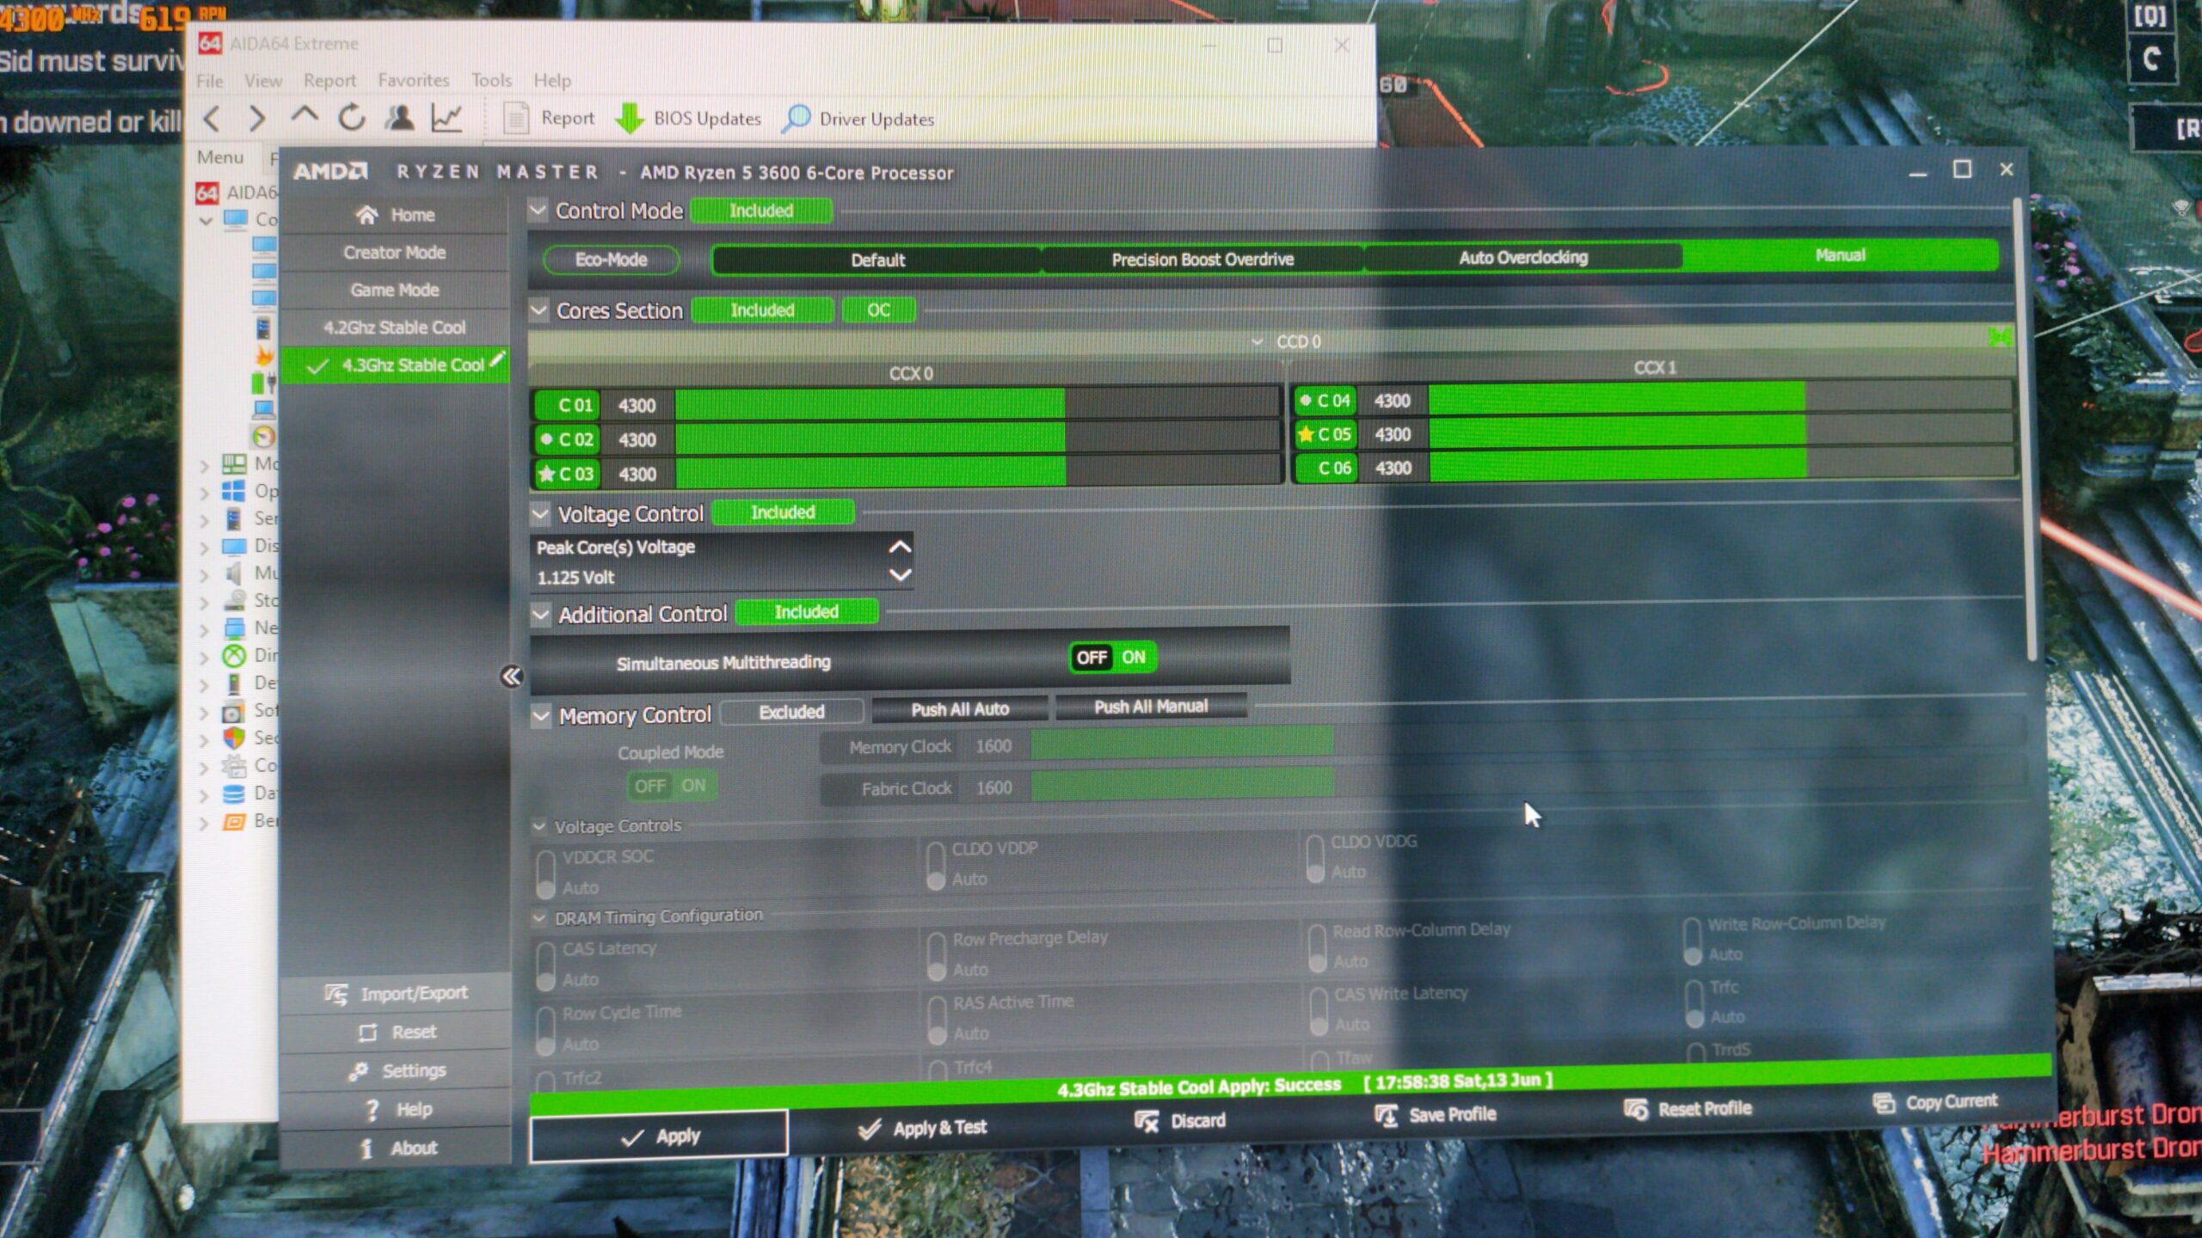The image size is (2202, 1238).
Task: Select Eco-Mode control mode
Action: tap(611, 260)
